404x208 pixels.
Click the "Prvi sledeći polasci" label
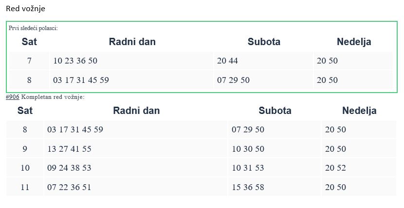[x=33, y=28]
